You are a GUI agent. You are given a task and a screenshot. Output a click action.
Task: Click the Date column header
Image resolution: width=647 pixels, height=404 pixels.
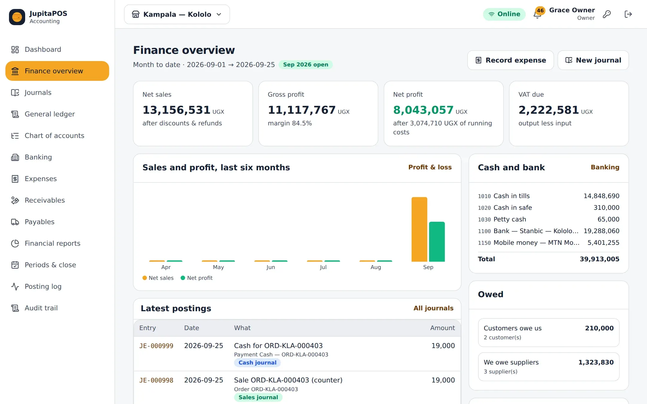pyautogui.click(x=191, y=328)
